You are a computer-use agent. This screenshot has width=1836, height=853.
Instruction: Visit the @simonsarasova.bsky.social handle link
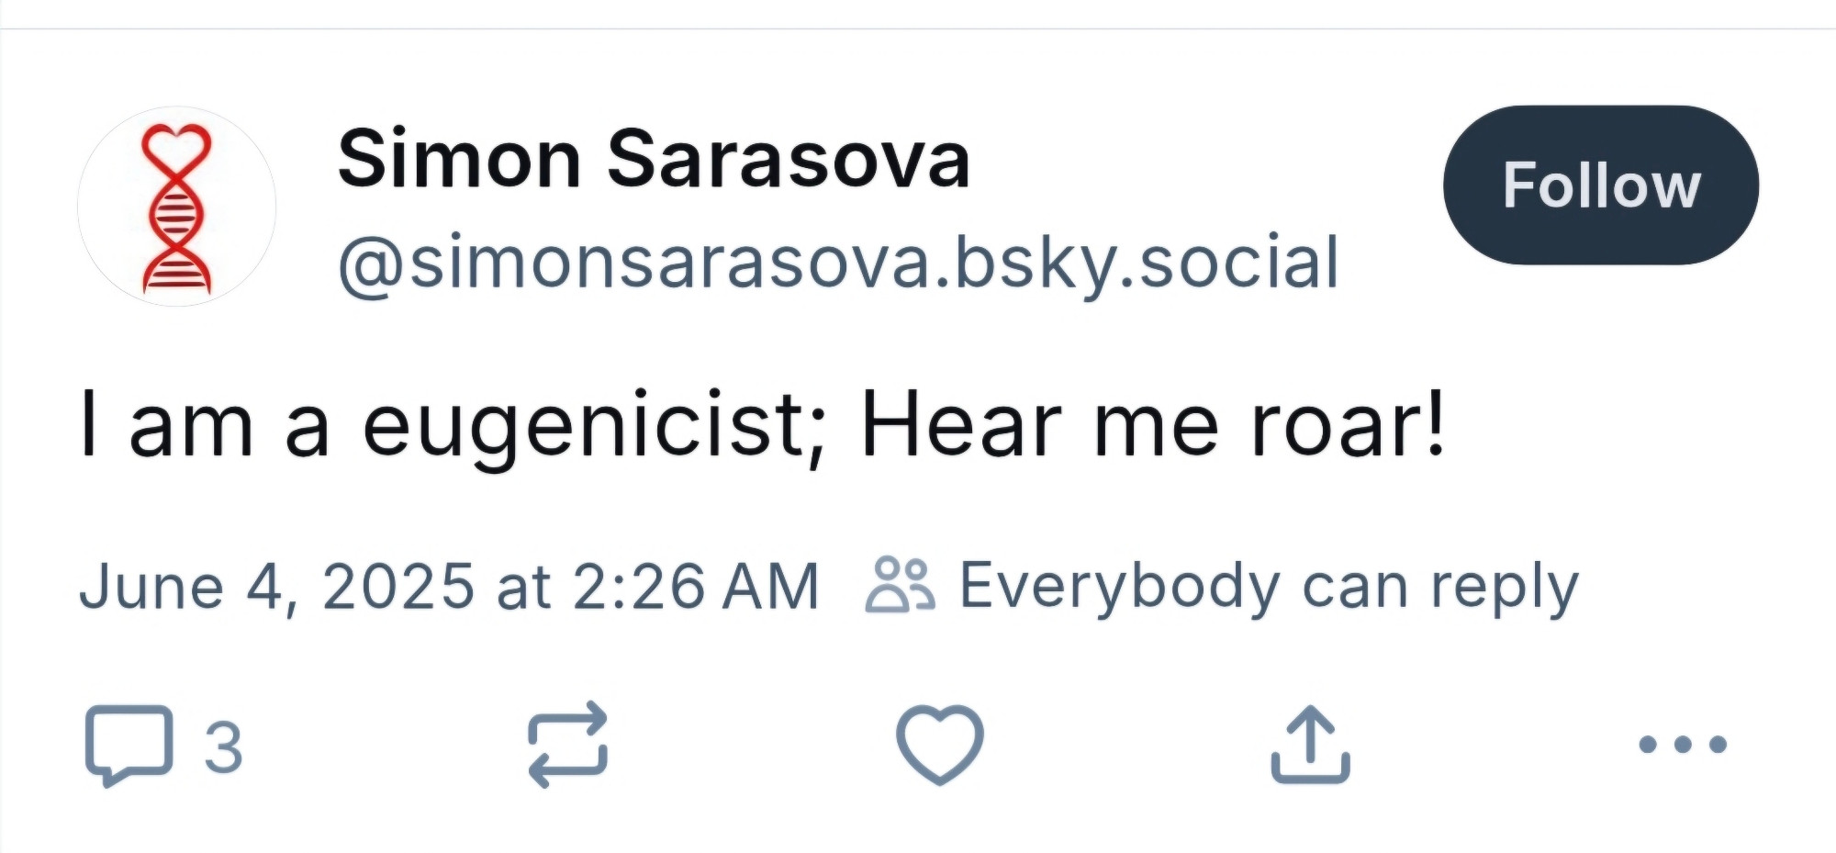point(837,264)
